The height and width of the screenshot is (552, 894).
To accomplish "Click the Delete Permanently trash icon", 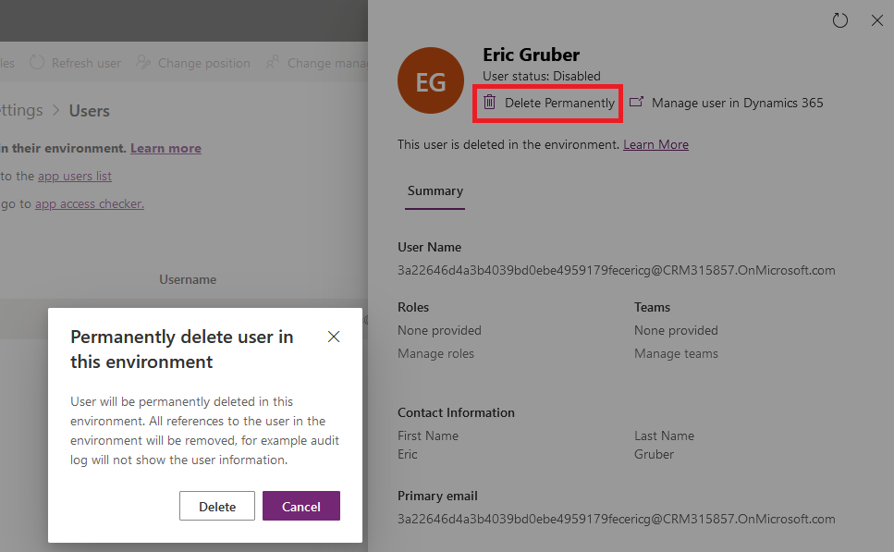I will 490,103.
